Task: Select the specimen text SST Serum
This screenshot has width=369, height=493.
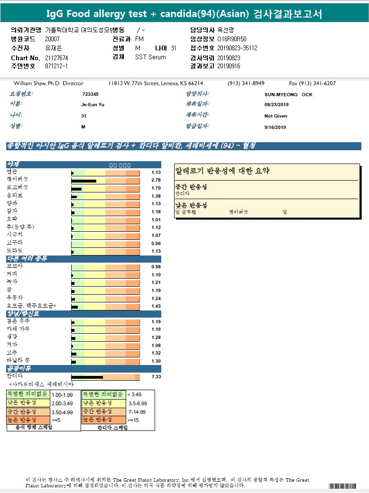Action: [x=150, y=57]
